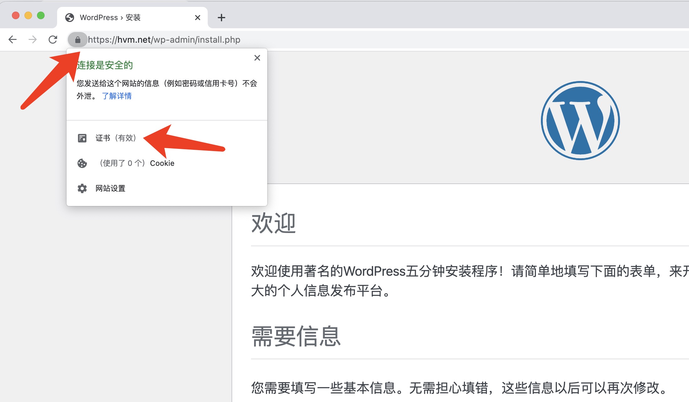Click the URL hvm.net address field
Viewport: 689px width, 402px height.
[164, 40]
